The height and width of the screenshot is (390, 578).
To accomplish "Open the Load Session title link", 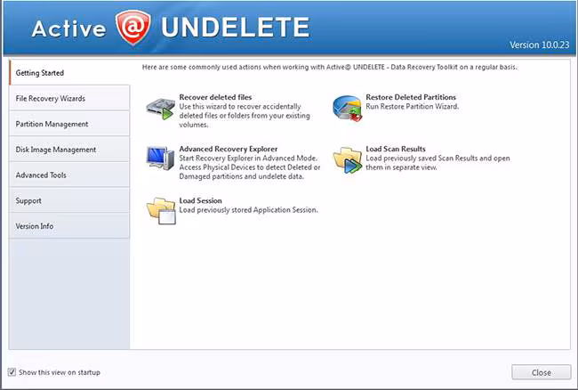I will pyautogui.click(x=201, y=200).
